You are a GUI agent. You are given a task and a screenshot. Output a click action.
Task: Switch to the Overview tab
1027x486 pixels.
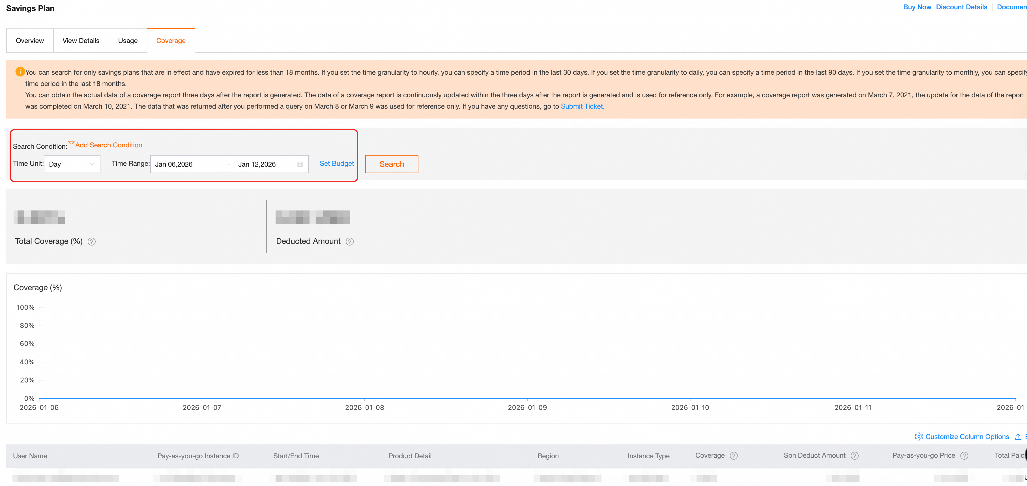(30, 41)
